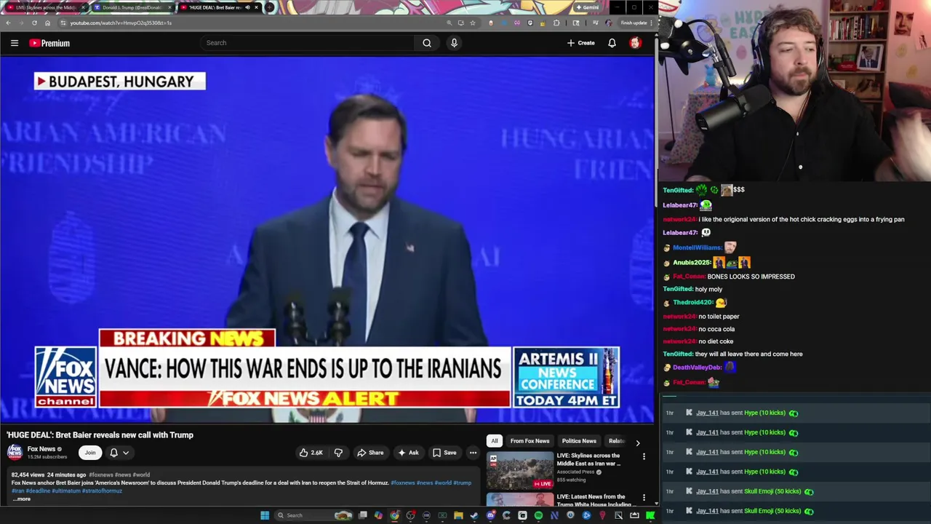Screen dimensions: 931x524
Task: Click DeathValleyDeb username in chat
Action: point(697,368)
